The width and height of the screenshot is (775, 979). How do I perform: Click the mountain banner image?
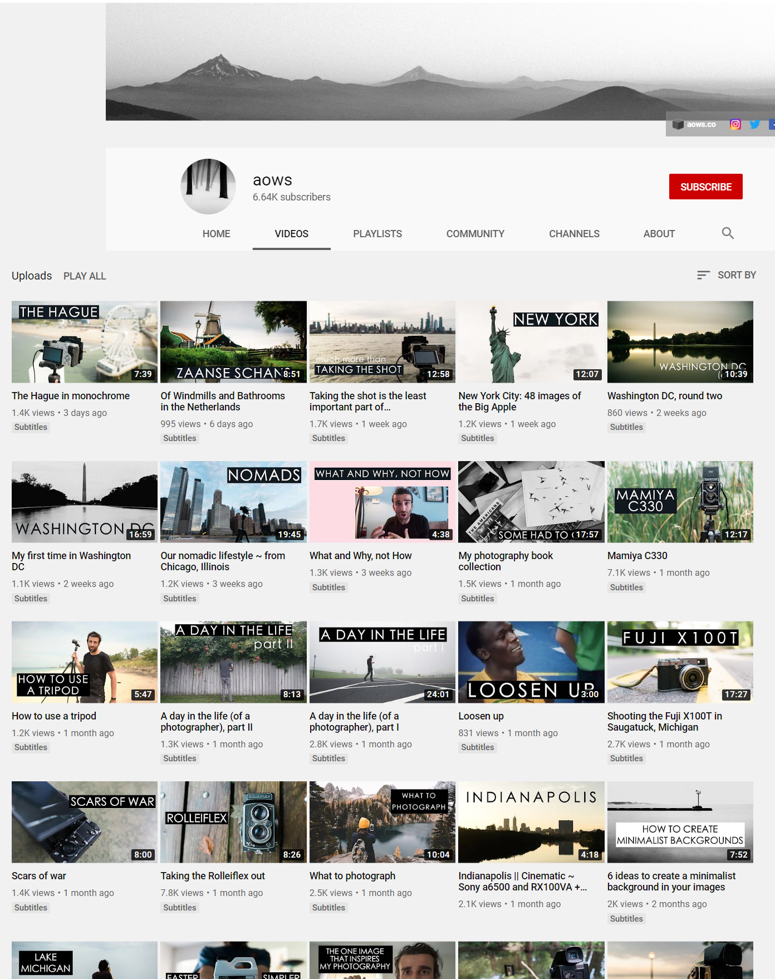[x=440, y=61]
